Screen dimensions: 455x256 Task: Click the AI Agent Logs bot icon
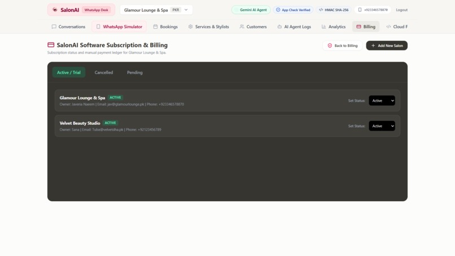(279, 27)
